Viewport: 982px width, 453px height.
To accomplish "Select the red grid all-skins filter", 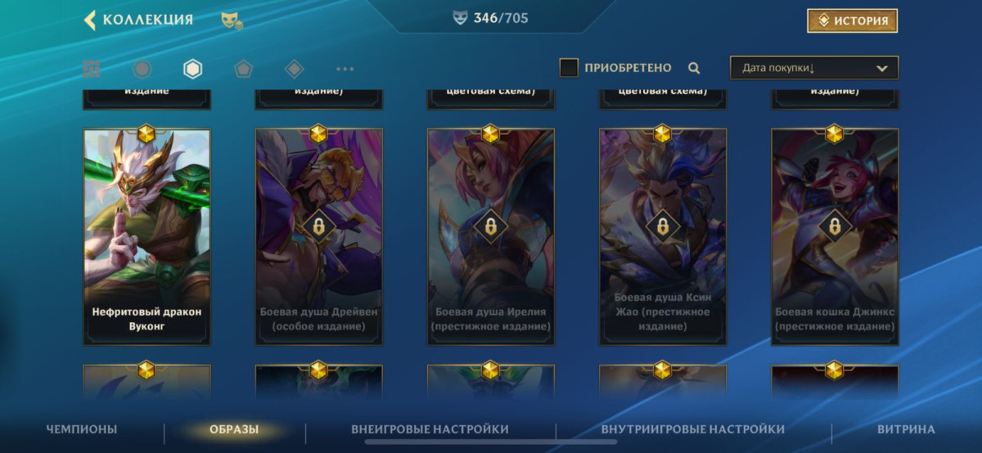I will [x=92, y=69].
